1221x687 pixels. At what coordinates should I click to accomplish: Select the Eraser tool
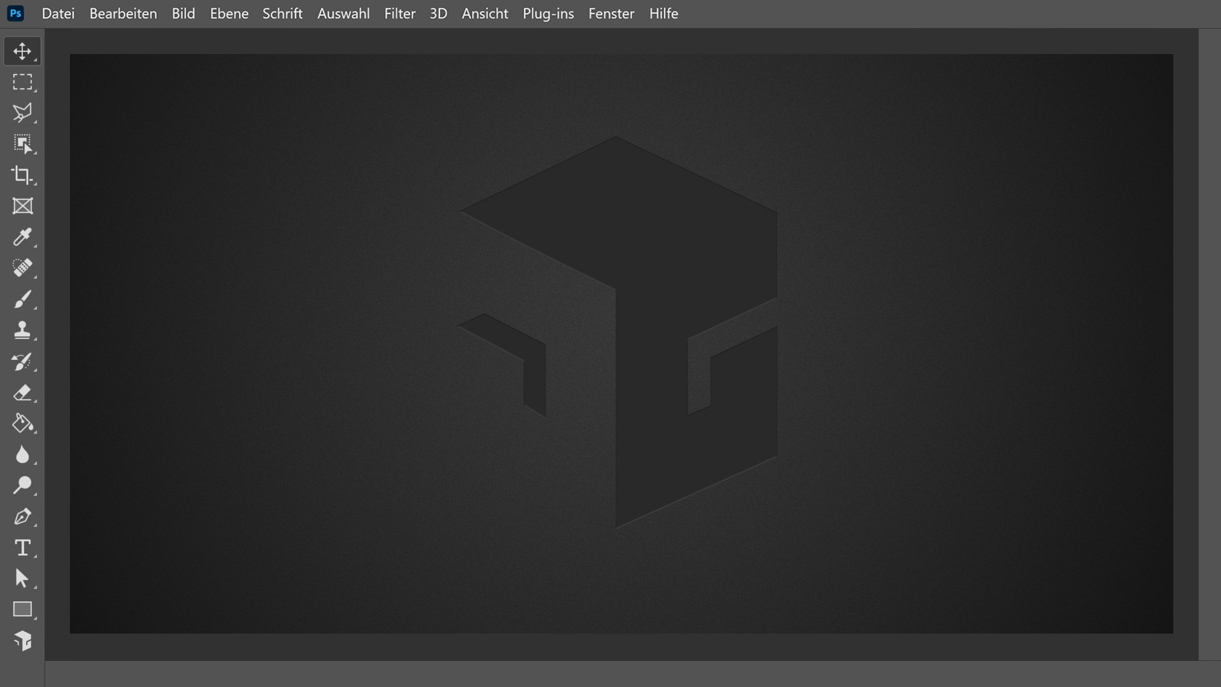click(22, 392)
